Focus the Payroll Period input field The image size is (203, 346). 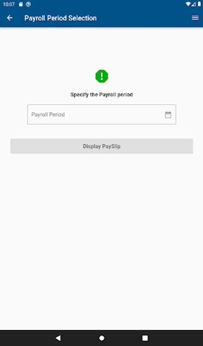102,115
